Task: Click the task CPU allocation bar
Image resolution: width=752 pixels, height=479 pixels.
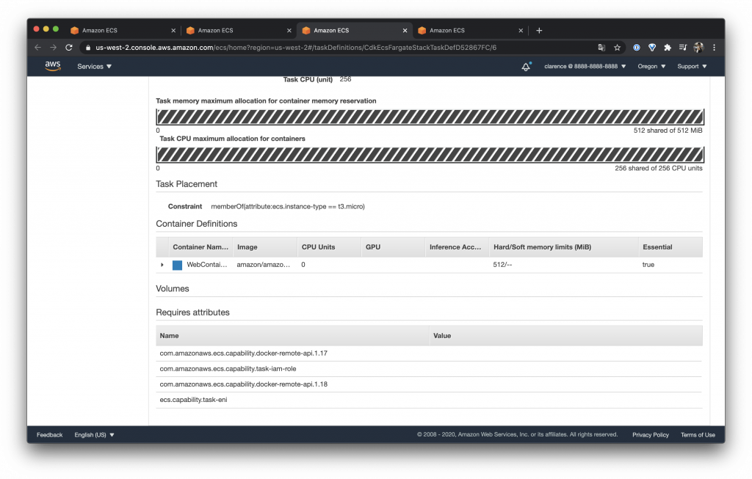Action: click(x=430, y=155)
